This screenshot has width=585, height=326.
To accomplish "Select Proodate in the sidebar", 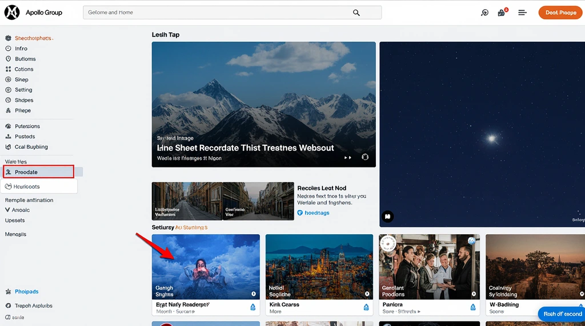I will [38, 172].
